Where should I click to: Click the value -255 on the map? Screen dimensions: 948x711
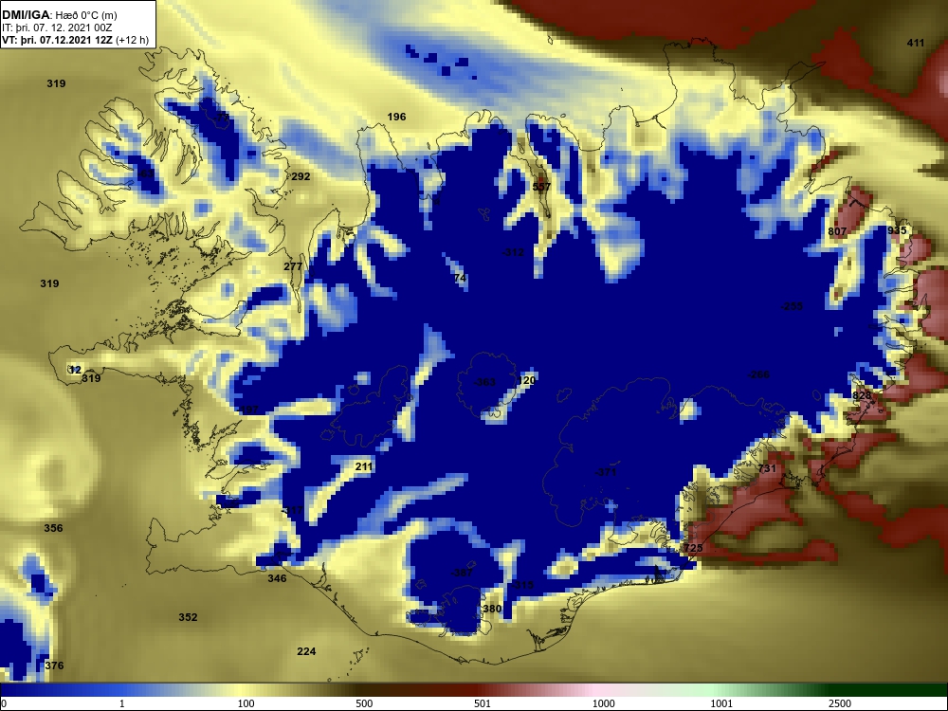(792, 306)
